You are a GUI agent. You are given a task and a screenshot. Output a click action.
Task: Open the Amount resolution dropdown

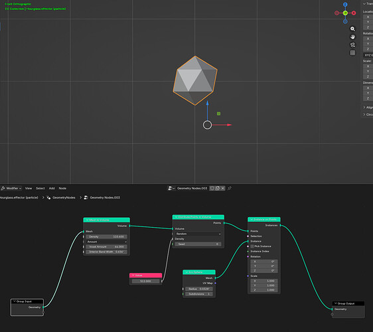tap(107, 242)
